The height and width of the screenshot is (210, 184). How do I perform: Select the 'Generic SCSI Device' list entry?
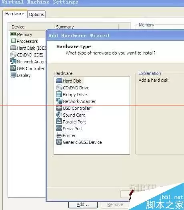(82, 142)
